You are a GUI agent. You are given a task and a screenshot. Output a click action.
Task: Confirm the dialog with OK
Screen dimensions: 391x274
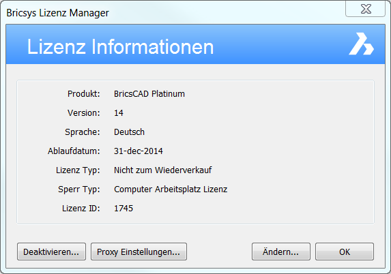coord(345,252)
